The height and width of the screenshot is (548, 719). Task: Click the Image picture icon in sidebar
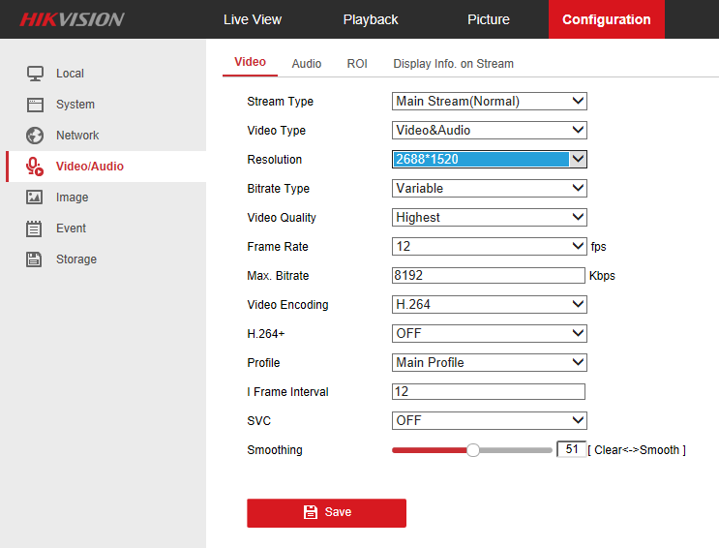tap(35, 198)
